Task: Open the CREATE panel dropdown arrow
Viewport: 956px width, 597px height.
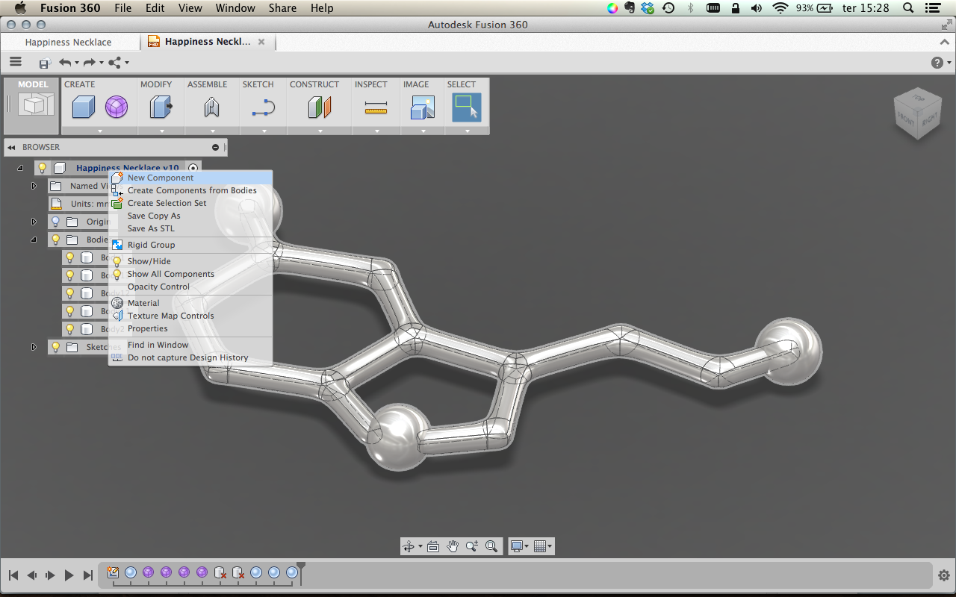Action: (99, 131)
